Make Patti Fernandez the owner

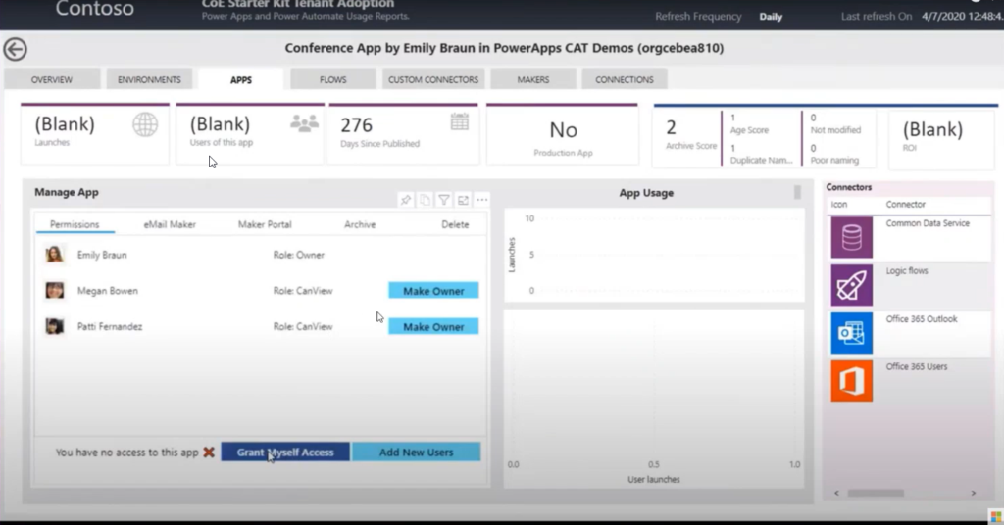433,327
